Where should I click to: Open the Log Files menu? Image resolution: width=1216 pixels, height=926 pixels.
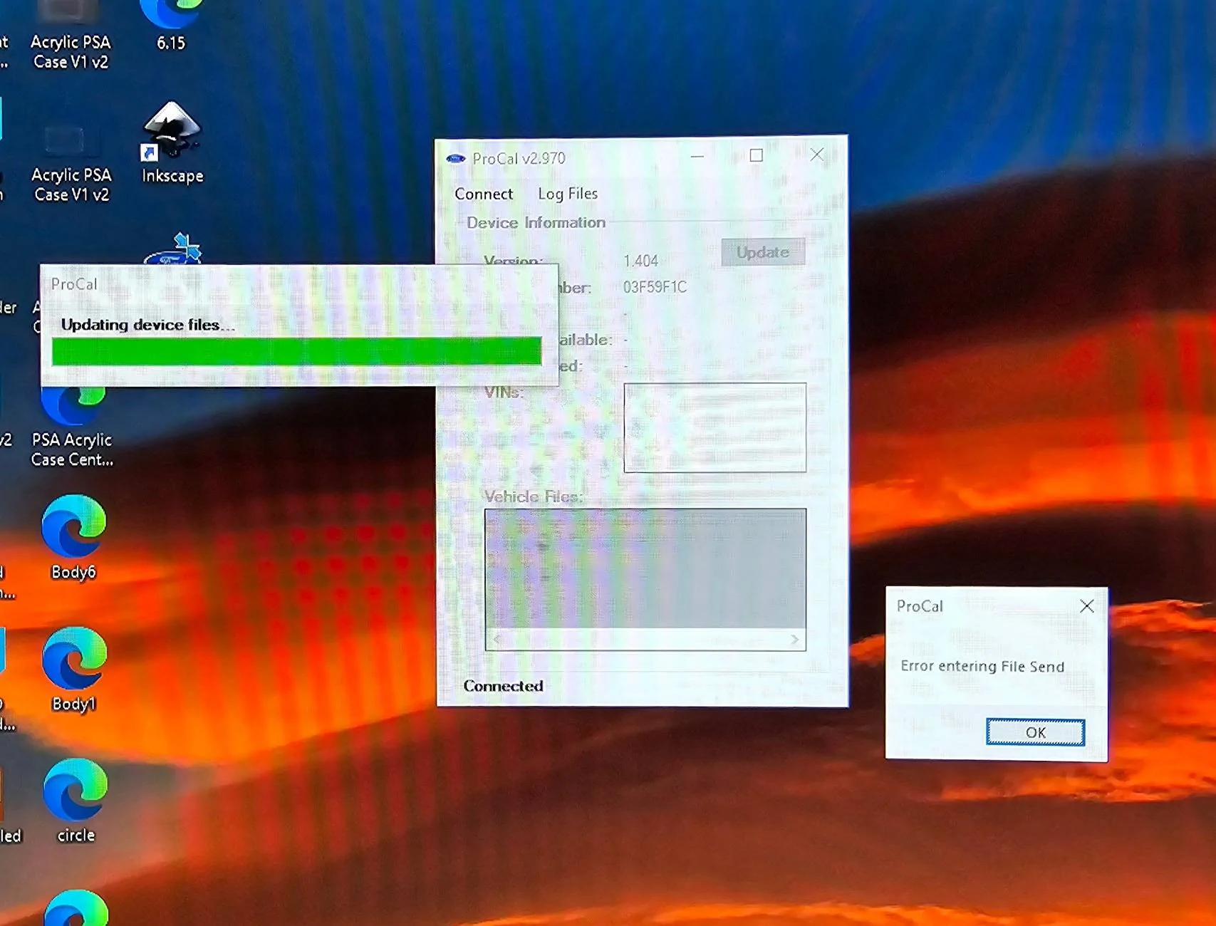click(568, 194)
